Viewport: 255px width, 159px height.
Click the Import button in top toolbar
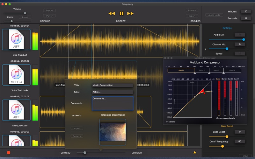point(49,10)
